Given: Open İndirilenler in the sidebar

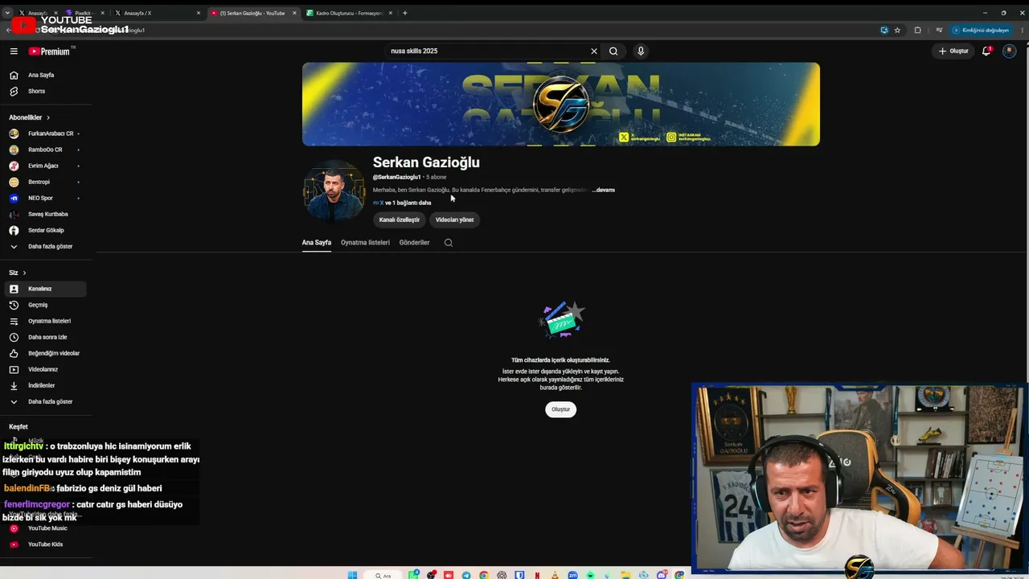Looking at the screenshot, I should pos(44,385).
